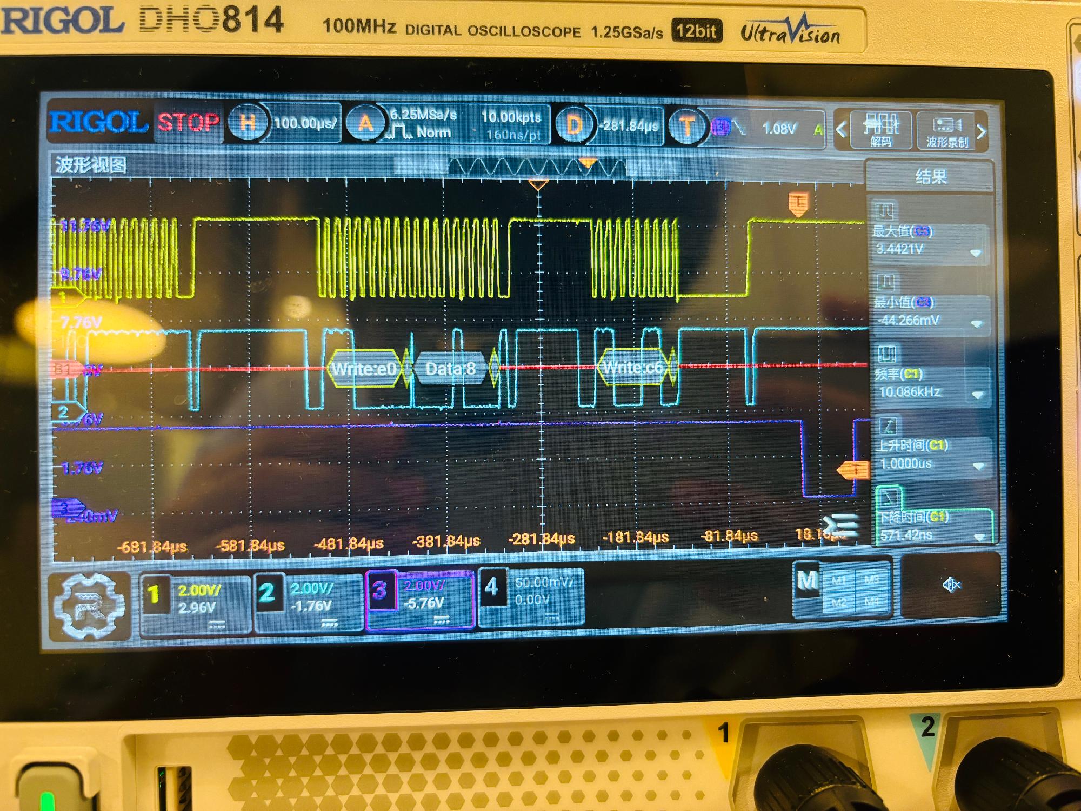The height and width of the screenshot is (811, 1081).
Task: Tap the A acquisition settings icon
Action: point(365,123)
